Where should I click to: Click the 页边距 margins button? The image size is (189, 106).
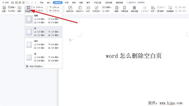point(28,9)
